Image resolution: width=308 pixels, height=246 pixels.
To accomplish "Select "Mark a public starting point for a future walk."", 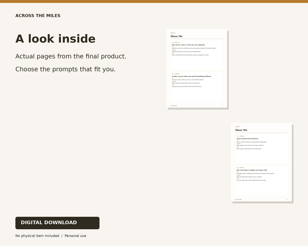I will click(249, 149).
